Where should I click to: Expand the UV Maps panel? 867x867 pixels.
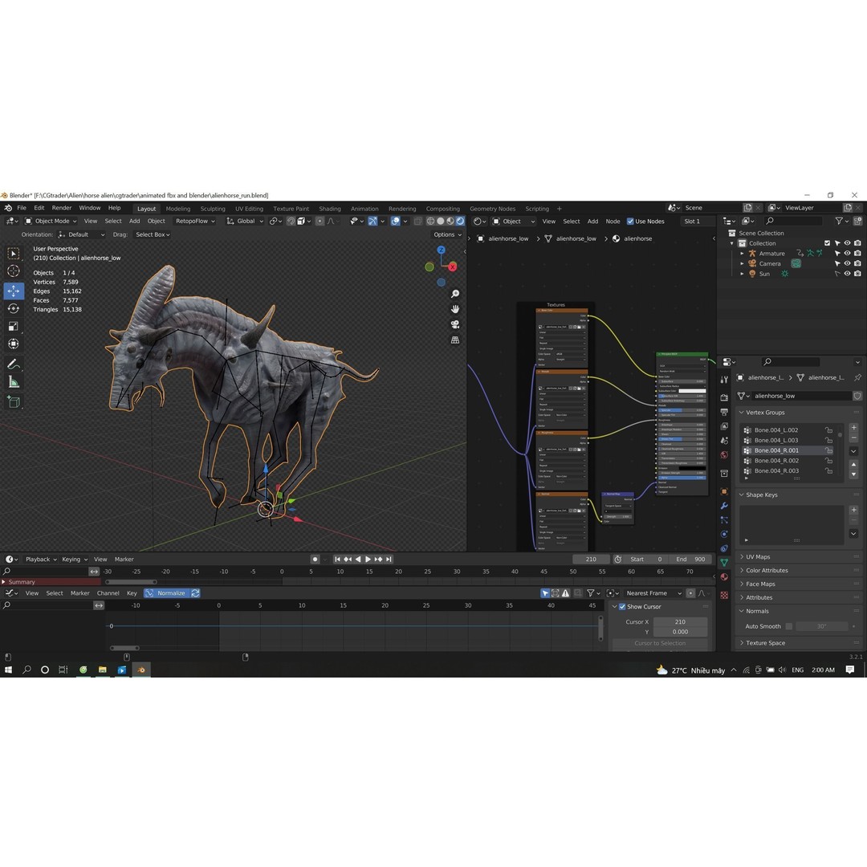[759, 556]
